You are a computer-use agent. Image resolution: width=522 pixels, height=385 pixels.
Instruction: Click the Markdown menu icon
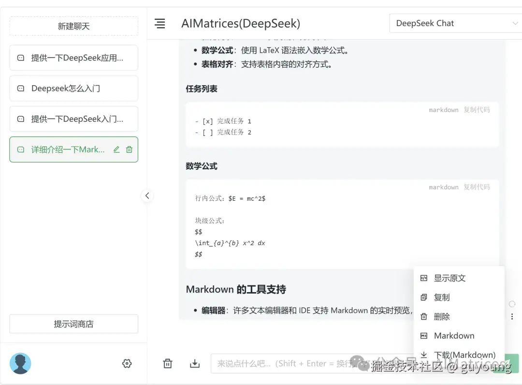click(x=424, y=336)
